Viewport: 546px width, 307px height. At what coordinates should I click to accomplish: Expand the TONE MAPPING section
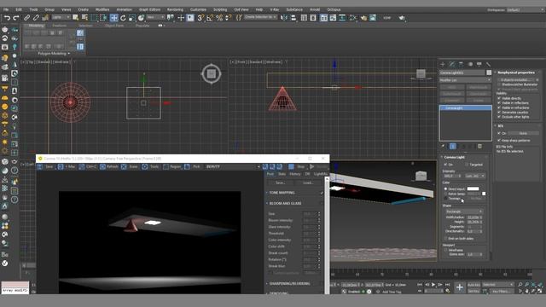pos(282,193)
